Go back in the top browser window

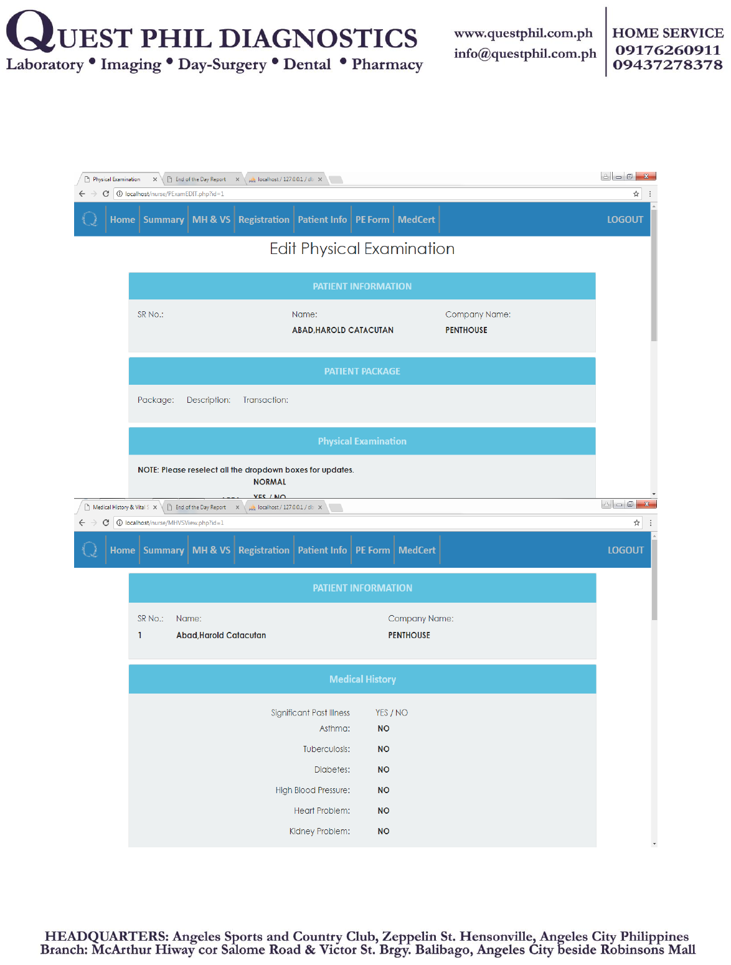tap(82, 194)
